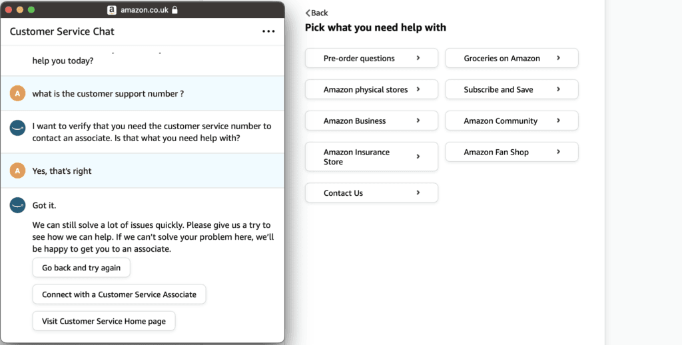Select the Subscribe and Save topic
Viewport: 682px width, 345px height.
coord(511,90)
